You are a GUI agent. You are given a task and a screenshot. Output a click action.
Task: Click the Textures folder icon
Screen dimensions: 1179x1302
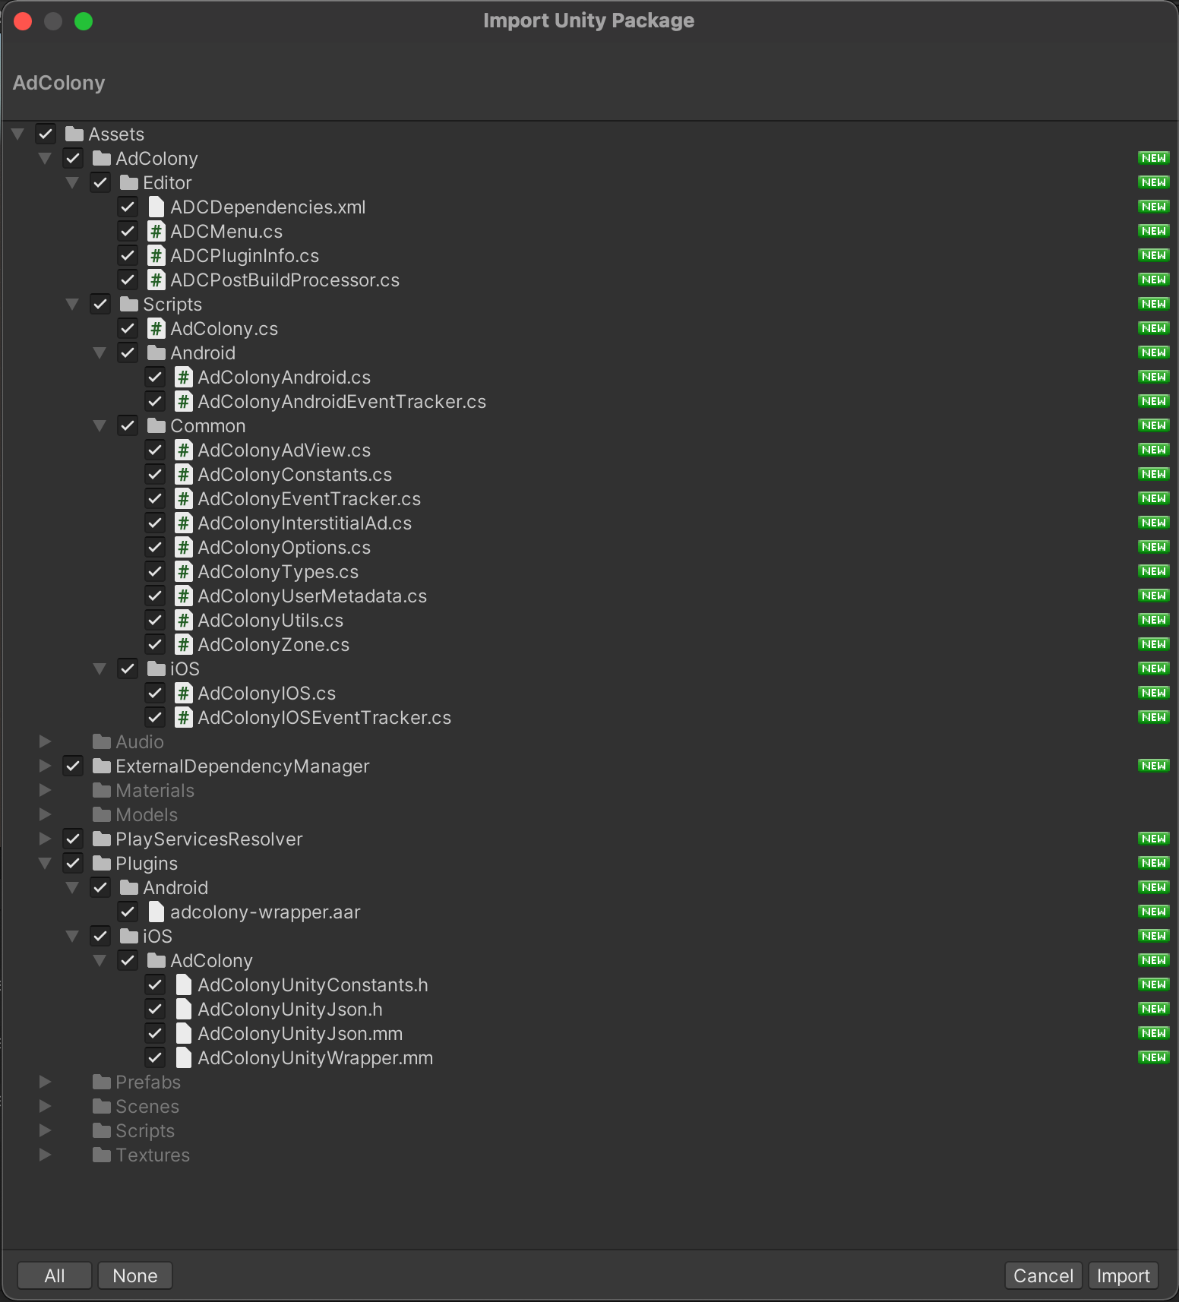pyautogui.click(x=102, y=1155)
